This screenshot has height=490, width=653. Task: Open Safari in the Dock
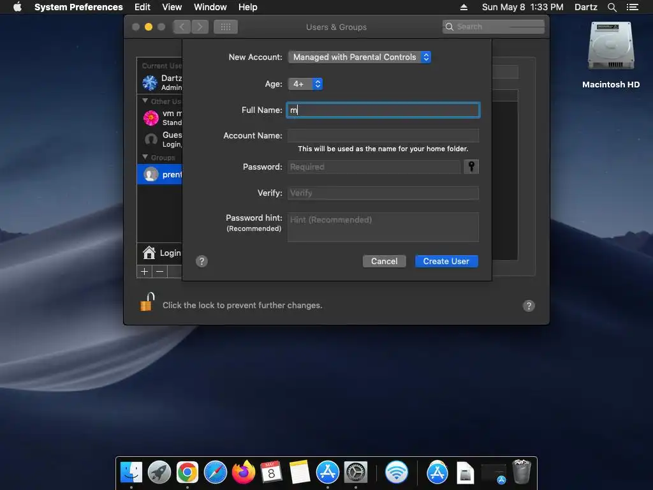coord(216,472)
